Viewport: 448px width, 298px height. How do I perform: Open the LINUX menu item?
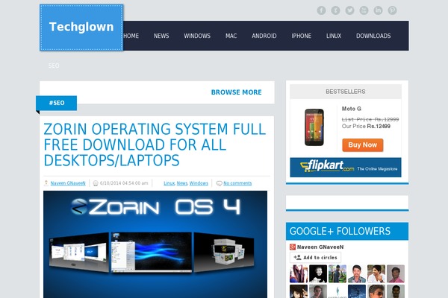click(334, 36)
